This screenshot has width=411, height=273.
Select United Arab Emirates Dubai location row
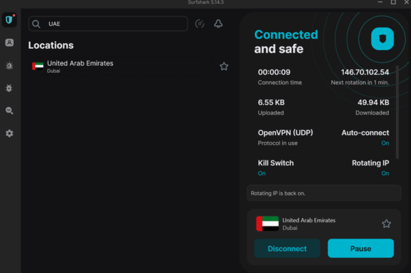121,67
